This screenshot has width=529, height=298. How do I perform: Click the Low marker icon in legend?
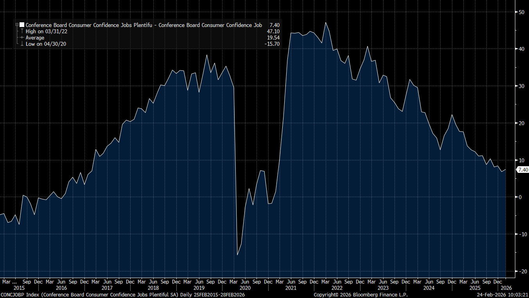(x=22, y=44)
